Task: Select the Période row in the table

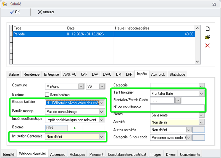Action: coord(39,34)
